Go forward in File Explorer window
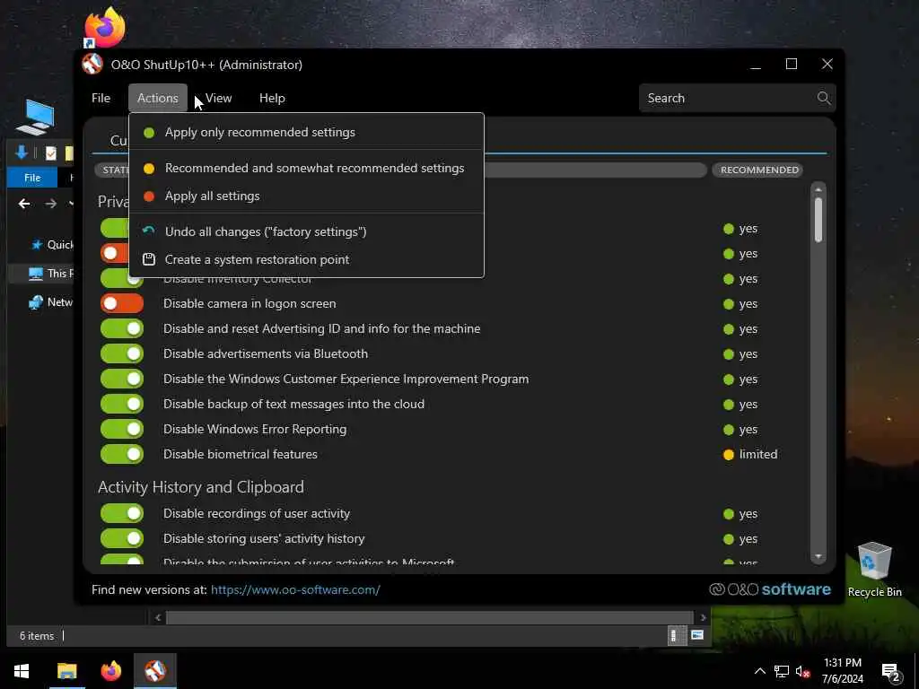The height and width of the screenshot is (689, 919). 51,204
